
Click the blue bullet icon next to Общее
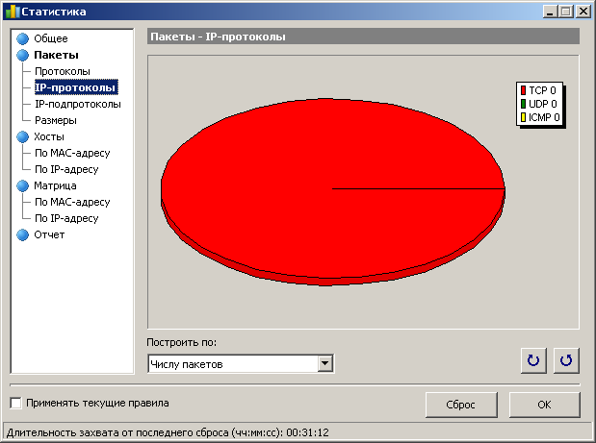tap(23, 38)
